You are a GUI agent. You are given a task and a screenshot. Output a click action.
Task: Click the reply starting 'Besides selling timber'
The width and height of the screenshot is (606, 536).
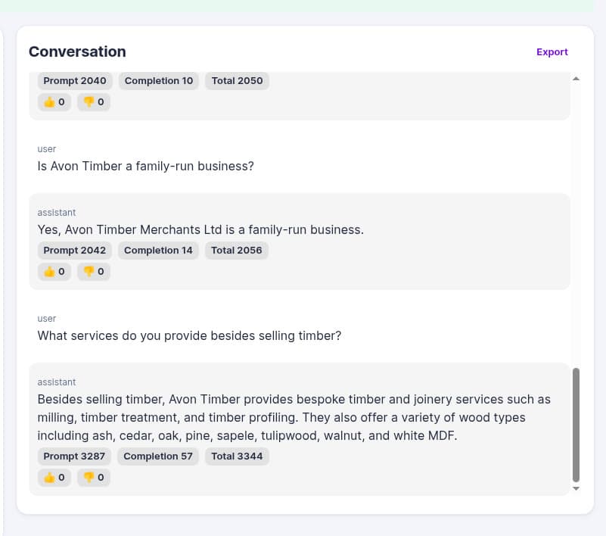294,418
